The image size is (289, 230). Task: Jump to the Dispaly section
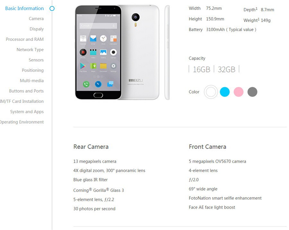[37, 29]
